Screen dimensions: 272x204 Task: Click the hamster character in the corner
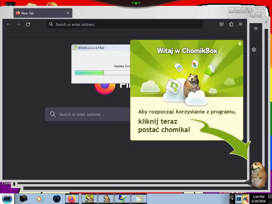coord(258,175)
